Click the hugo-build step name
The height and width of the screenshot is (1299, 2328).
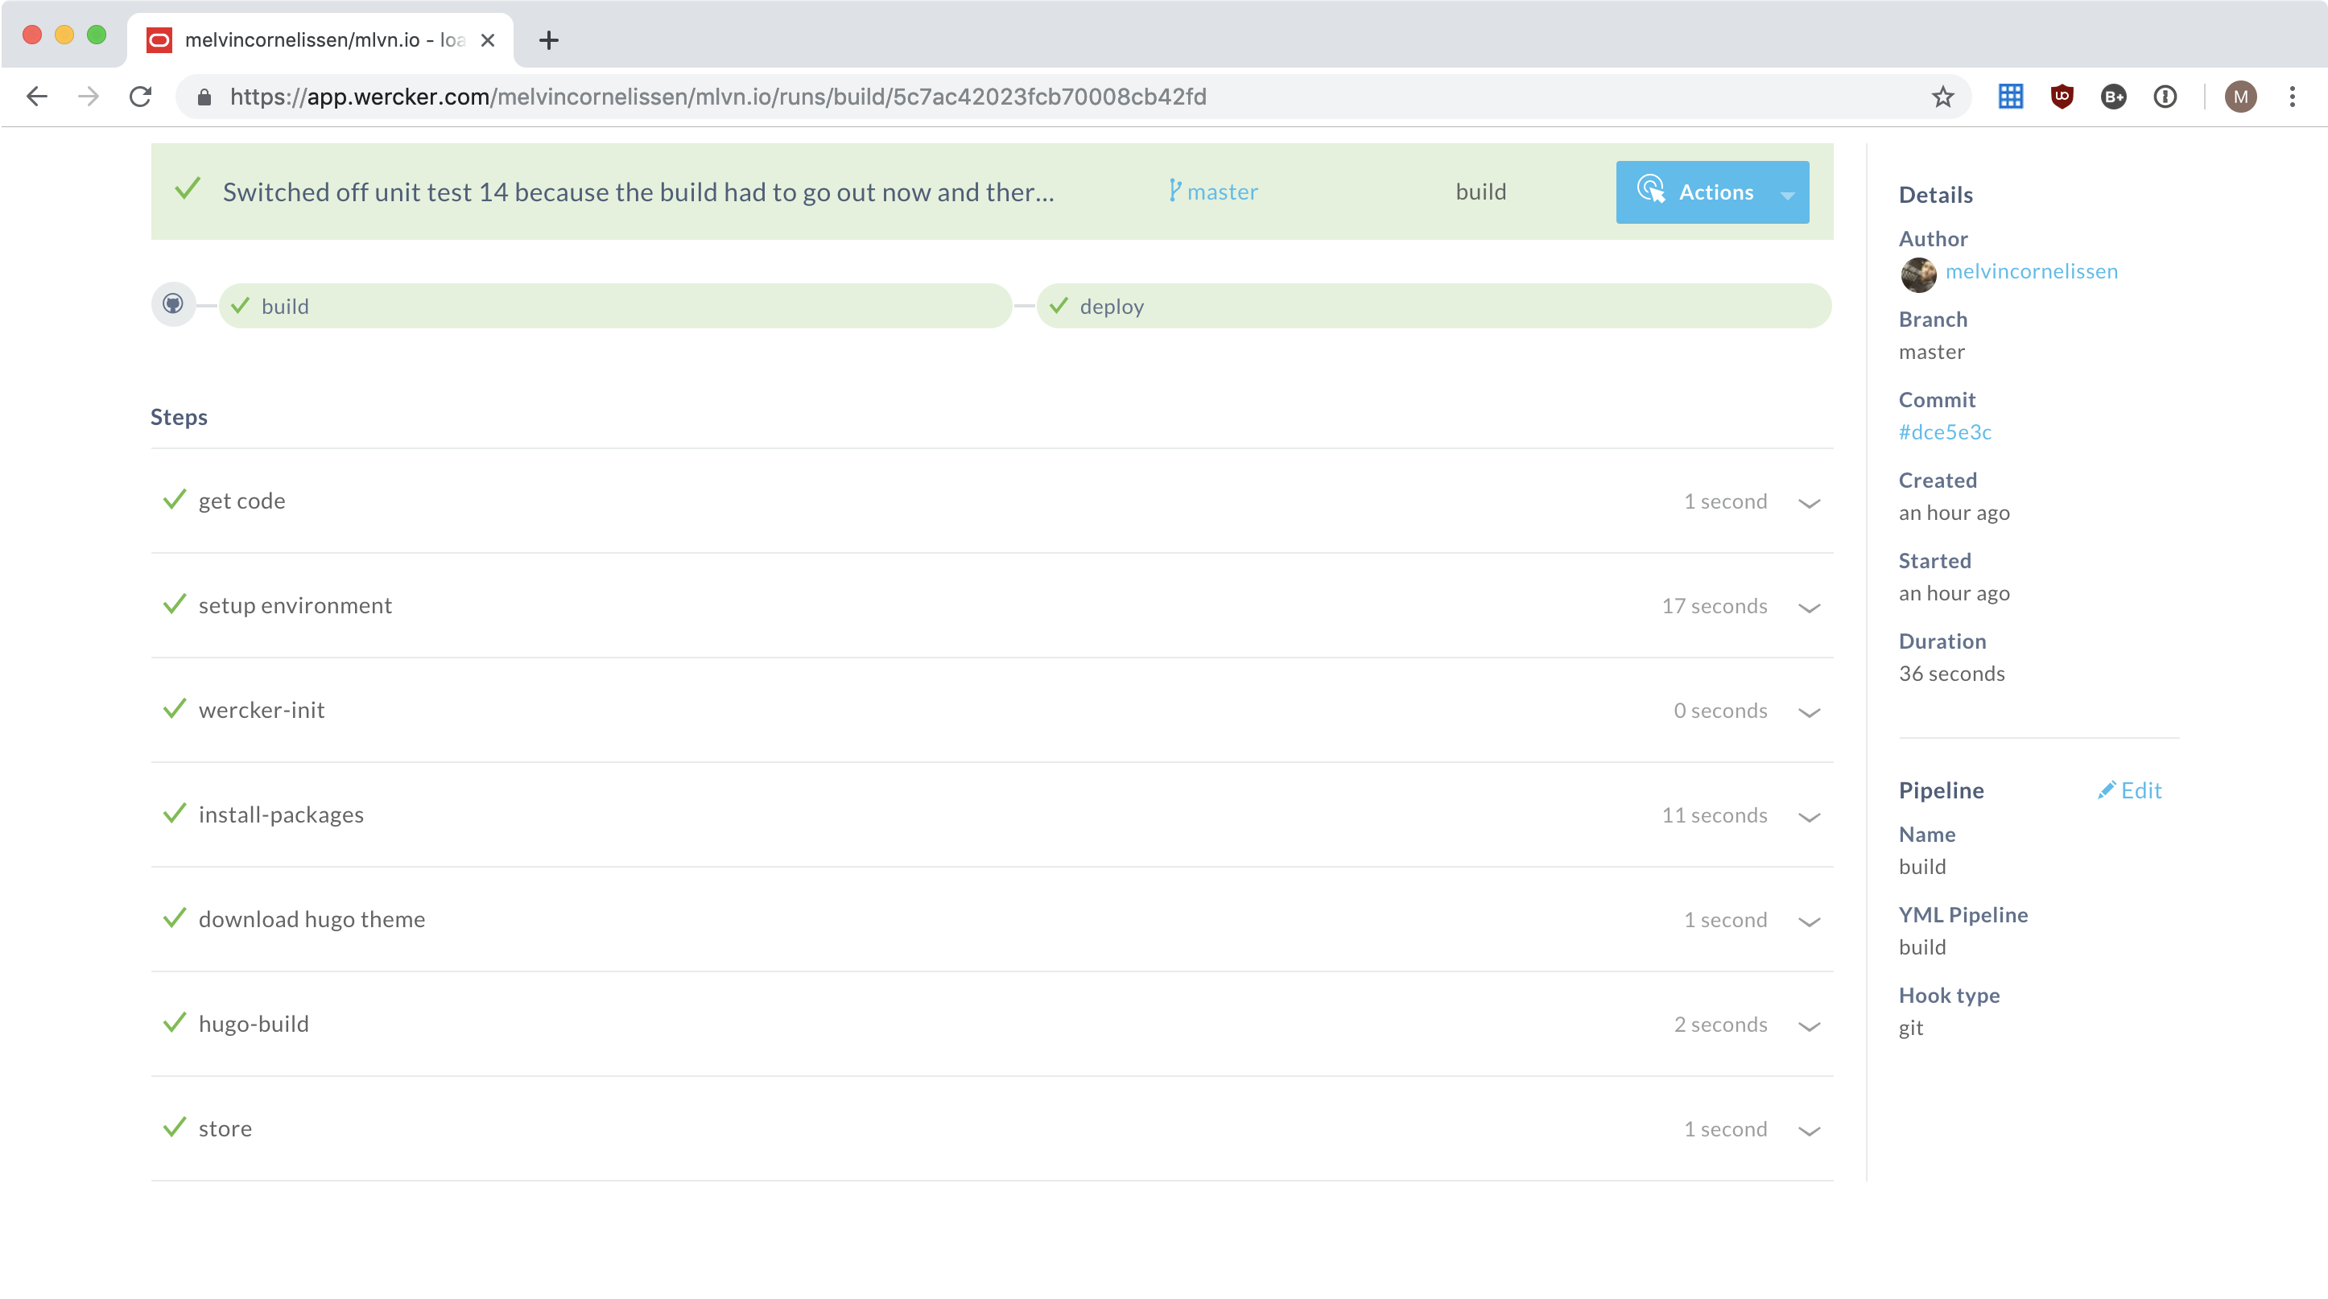(253, 1024)
